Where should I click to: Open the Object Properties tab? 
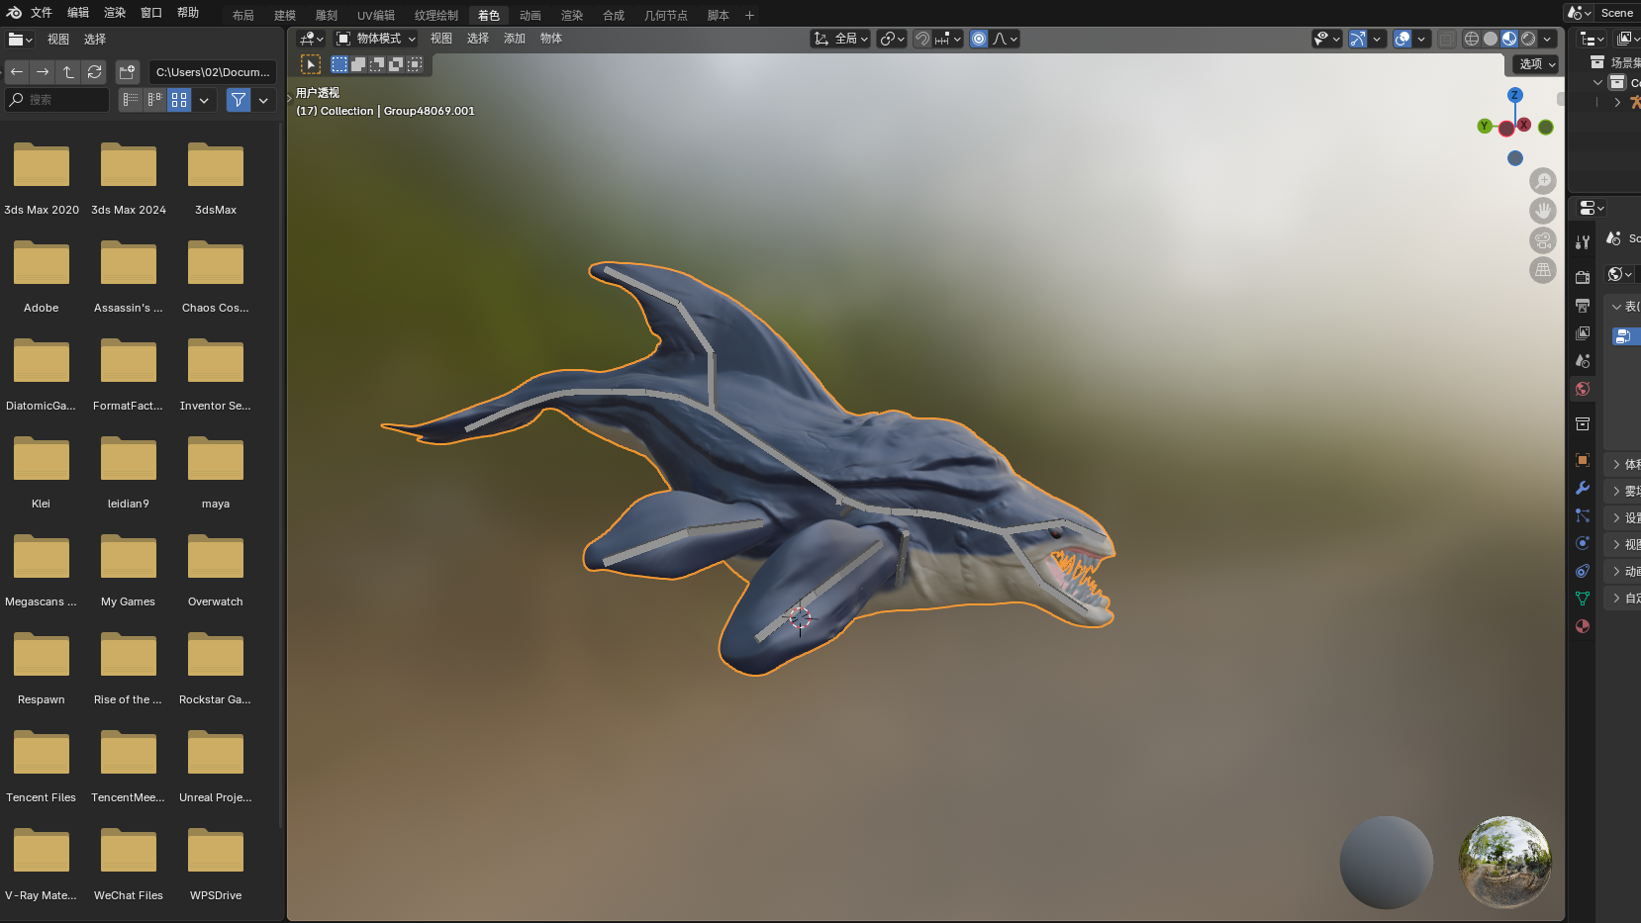tap(1583, 460)
